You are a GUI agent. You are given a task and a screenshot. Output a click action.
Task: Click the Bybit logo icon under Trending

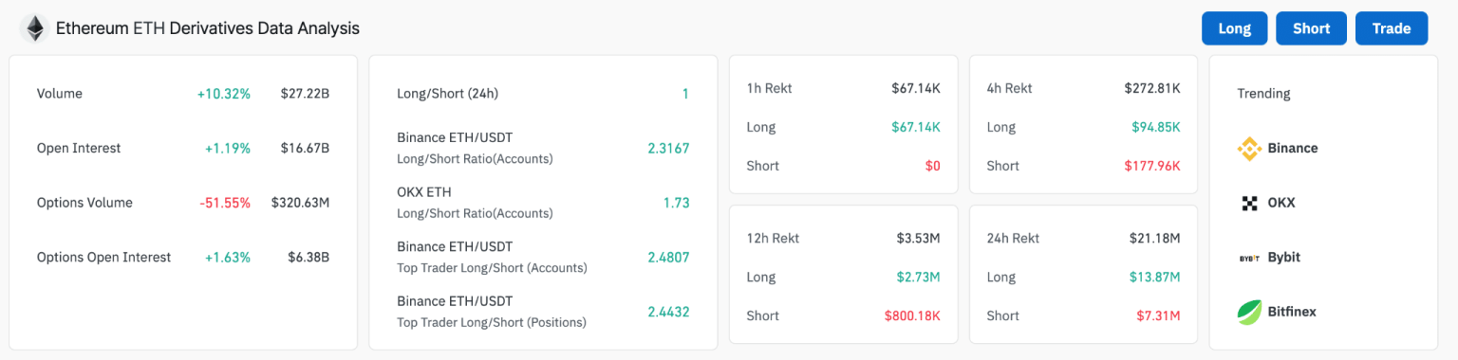pos(1249,258)
